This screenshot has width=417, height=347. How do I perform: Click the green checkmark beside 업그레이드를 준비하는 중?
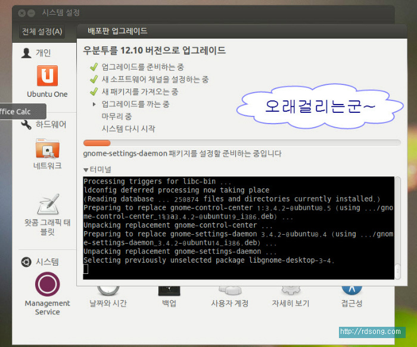point(94,67)
